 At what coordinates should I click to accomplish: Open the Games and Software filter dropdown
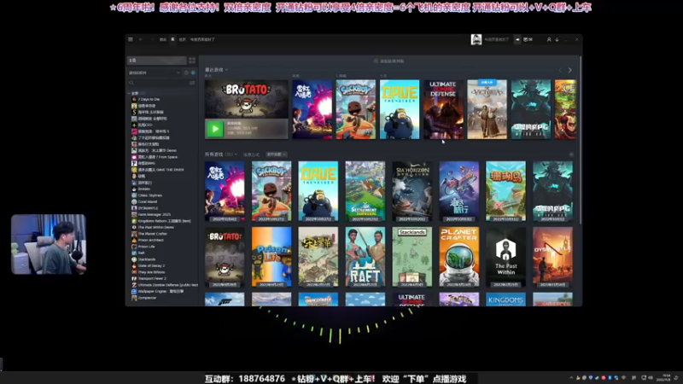(x=154, y=73)
